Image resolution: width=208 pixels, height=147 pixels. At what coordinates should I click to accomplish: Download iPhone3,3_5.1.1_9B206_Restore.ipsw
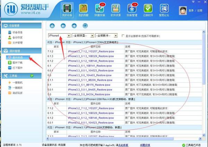pos(90,80)
